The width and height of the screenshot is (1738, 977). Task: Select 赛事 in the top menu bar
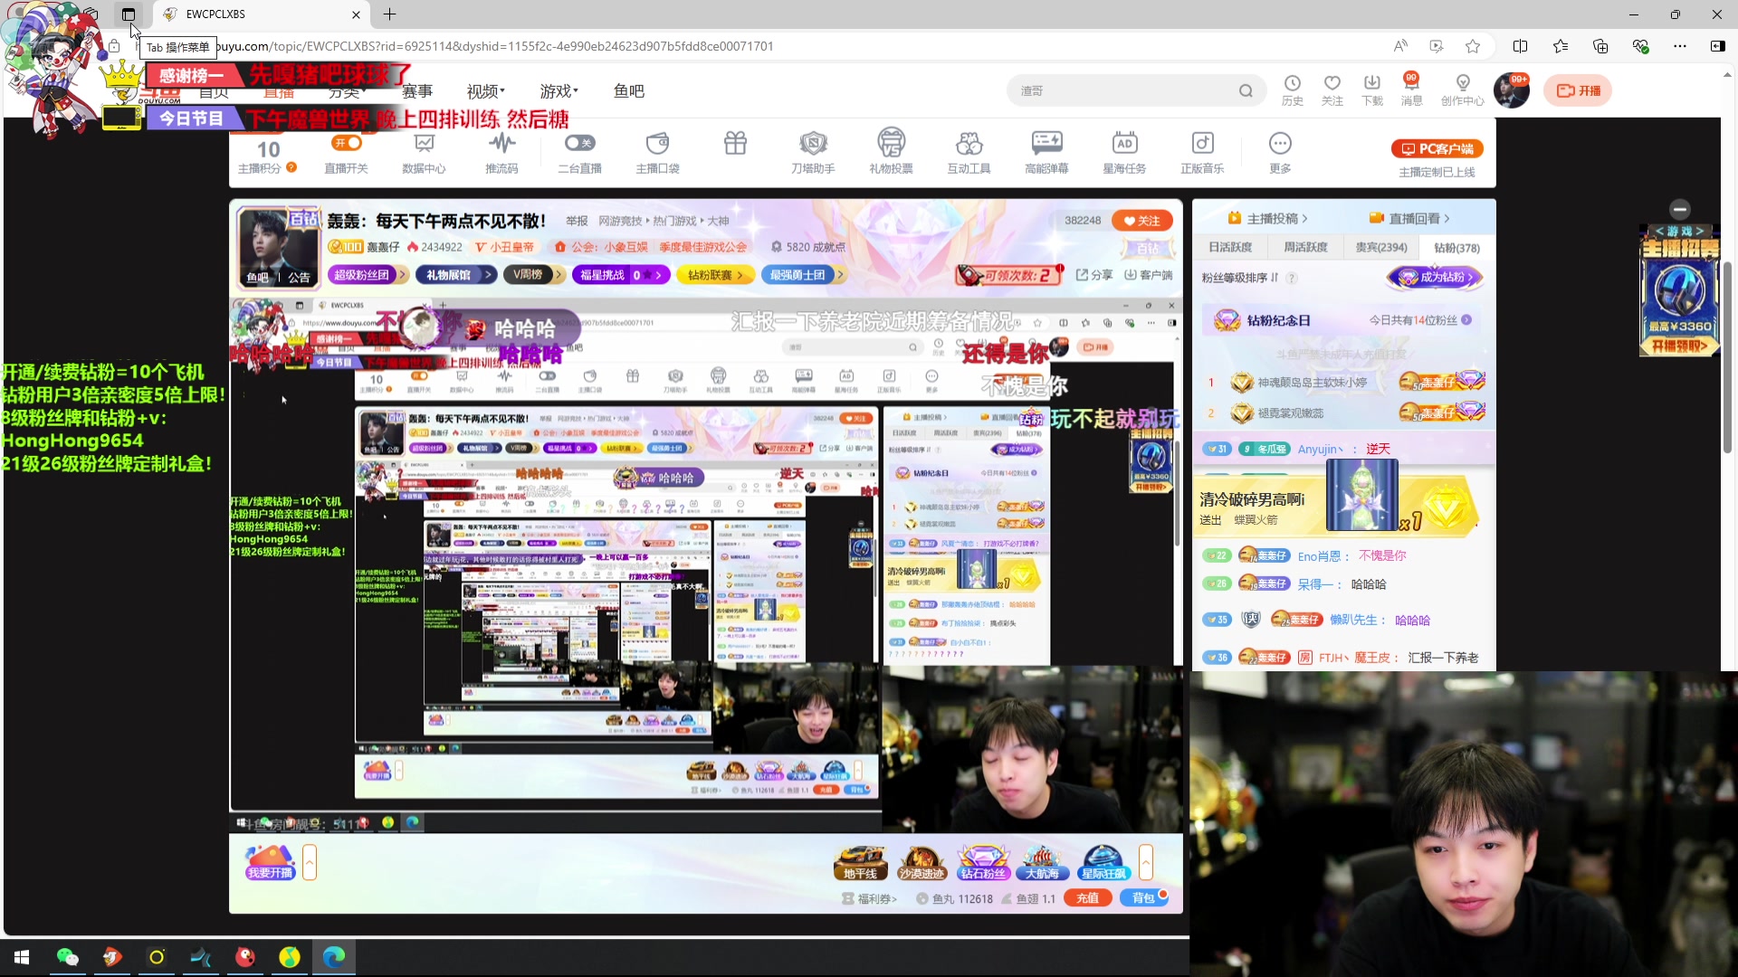(417, 90)
